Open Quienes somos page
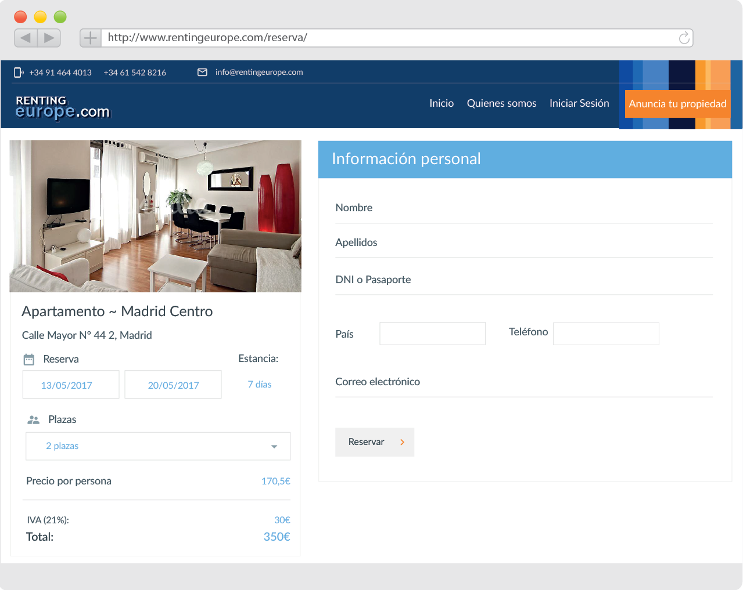Viewport: 743px width, 590px height. pyautogui.click(x=502, y=103)
